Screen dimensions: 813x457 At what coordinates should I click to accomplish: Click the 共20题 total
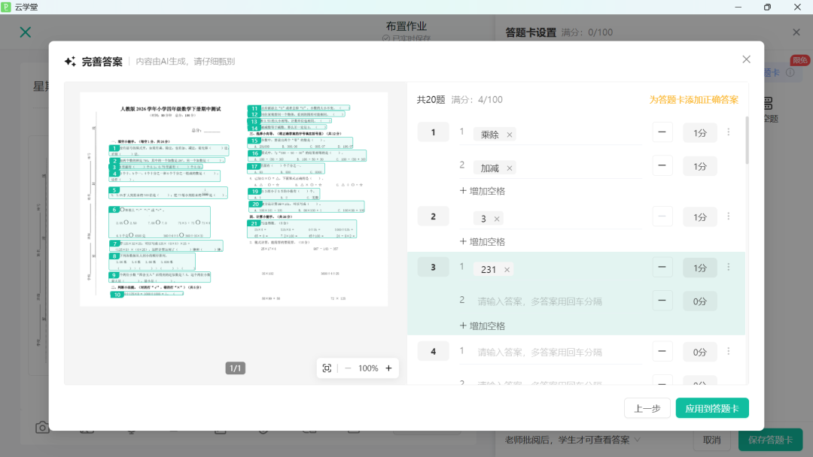point(431,99)
